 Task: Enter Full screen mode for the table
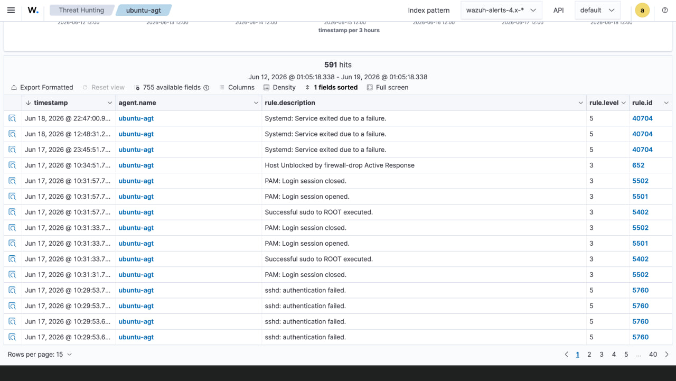click(x=387, y=87)
